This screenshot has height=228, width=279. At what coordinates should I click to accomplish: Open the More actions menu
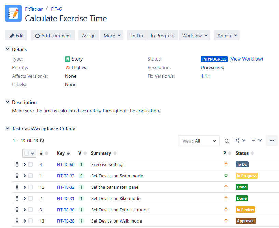[112, 36]
